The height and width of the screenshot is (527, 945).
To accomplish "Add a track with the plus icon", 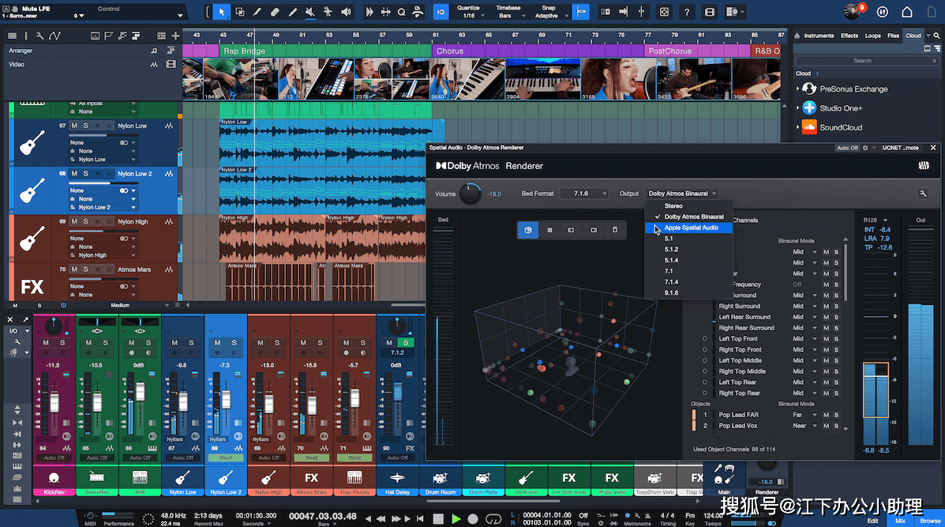I will [175, 36].
